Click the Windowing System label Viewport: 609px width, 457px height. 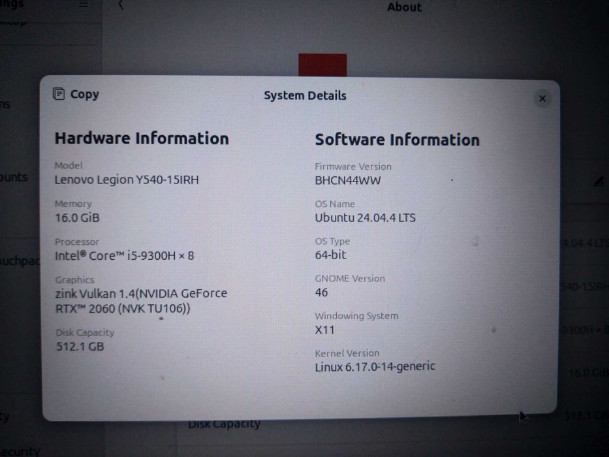(356, 315)
